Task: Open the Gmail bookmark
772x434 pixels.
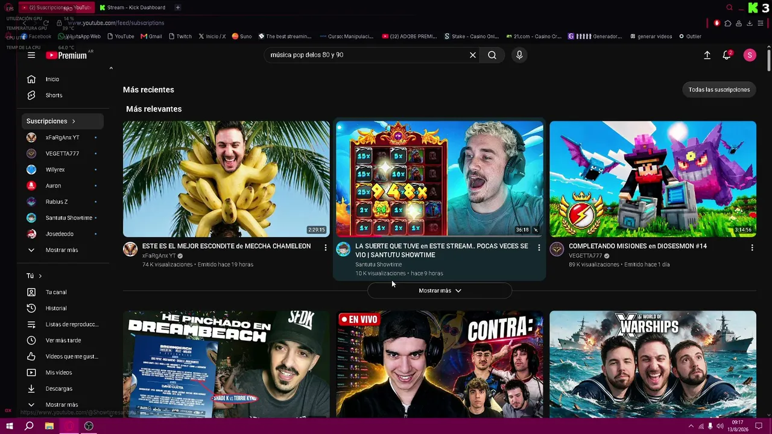Action: [x=151, y=36]
